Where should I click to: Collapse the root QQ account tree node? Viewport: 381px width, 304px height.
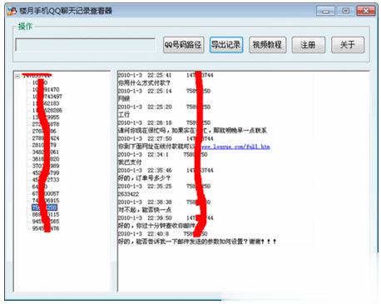17,76
